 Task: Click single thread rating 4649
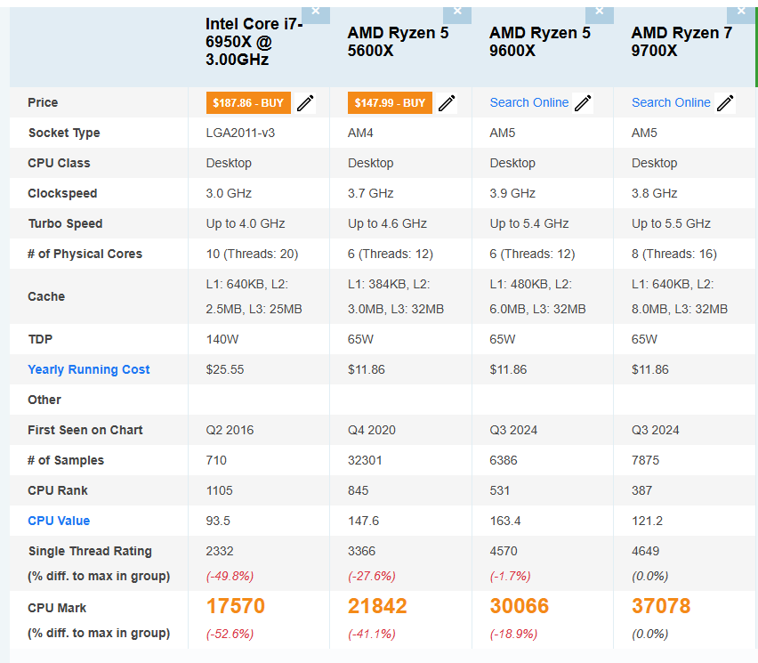pyautogui.click(x=645, y=551)
